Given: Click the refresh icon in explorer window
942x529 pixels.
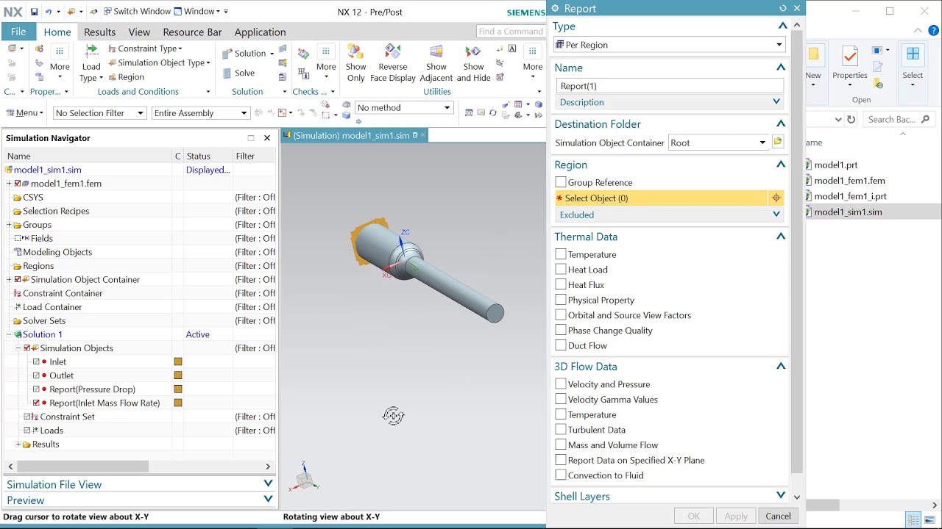Looking at the screenshot, I should pyautogui.click(x=851, y=119).
